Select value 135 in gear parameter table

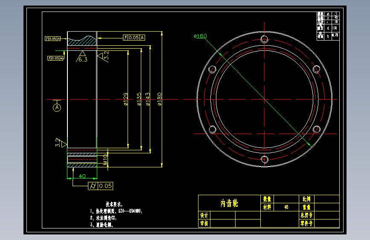coord(335,28)
